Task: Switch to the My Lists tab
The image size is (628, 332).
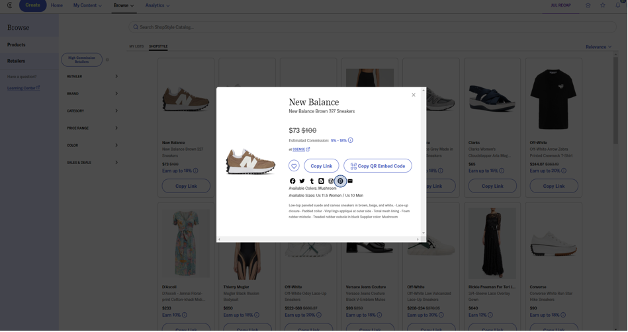Action: [x=136, y=47]
